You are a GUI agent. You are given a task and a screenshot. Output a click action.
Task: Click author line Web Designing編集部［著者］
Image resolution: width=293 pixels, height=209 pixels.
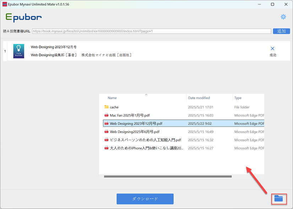click(54, 55)
